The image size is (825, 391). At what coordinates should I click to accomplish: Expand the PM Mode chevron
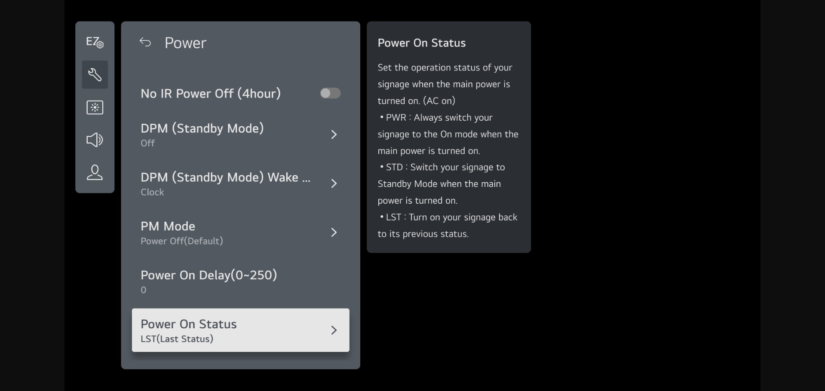[334, 232]
